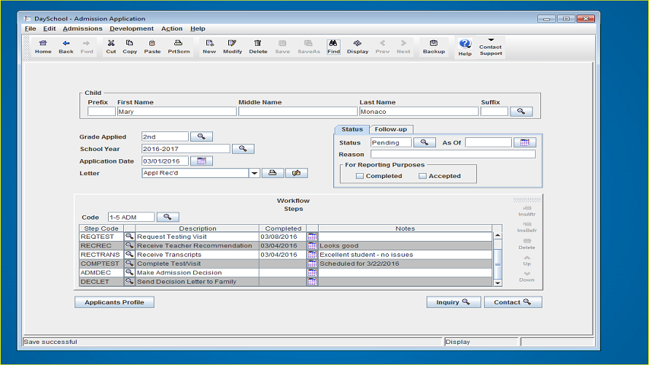Screen dimensions: 649x365
Task: Click the Reason input field
Action: 453,155
